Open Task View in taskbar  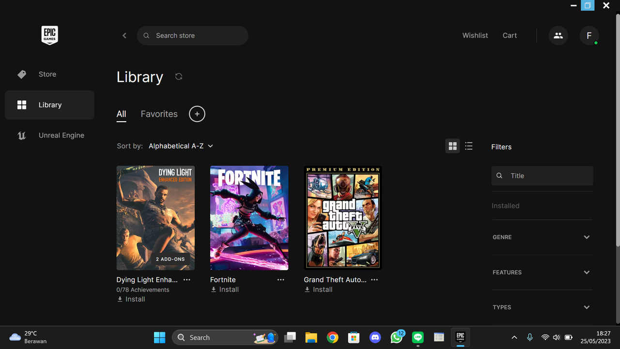pos(290,337)
